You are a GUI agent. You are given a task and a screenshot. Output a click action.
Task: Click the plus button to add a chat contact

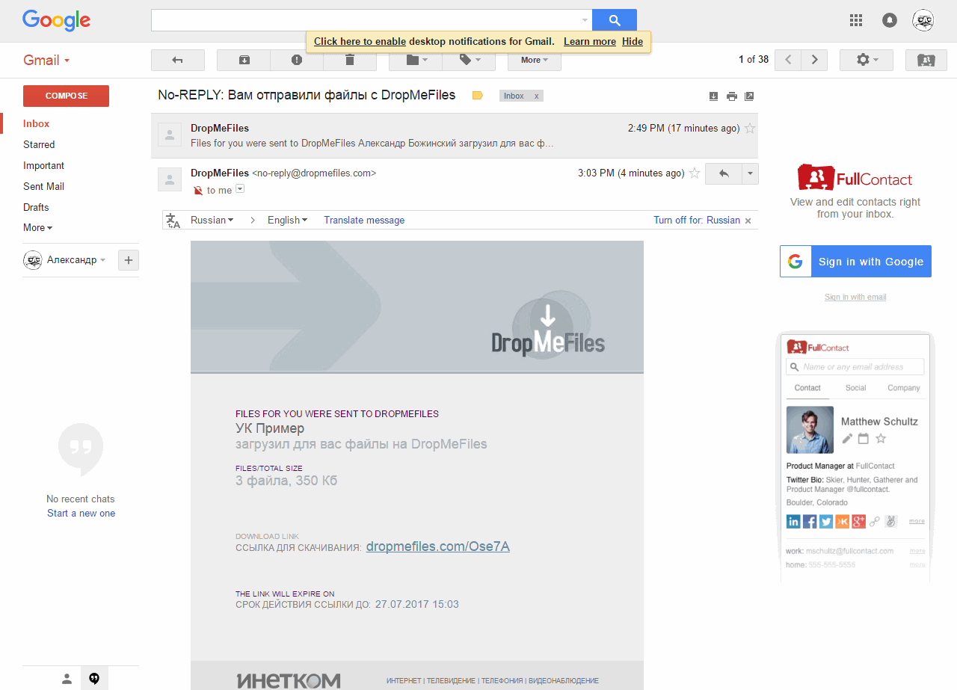click(x=129, y=260)
